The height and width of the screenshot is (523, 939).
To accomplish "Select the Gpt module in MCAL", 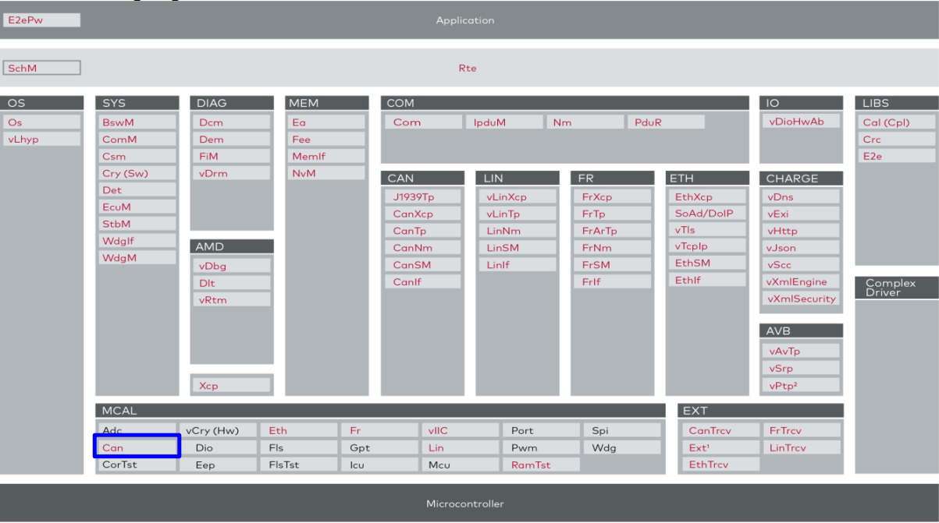I will tap(380, 447).
